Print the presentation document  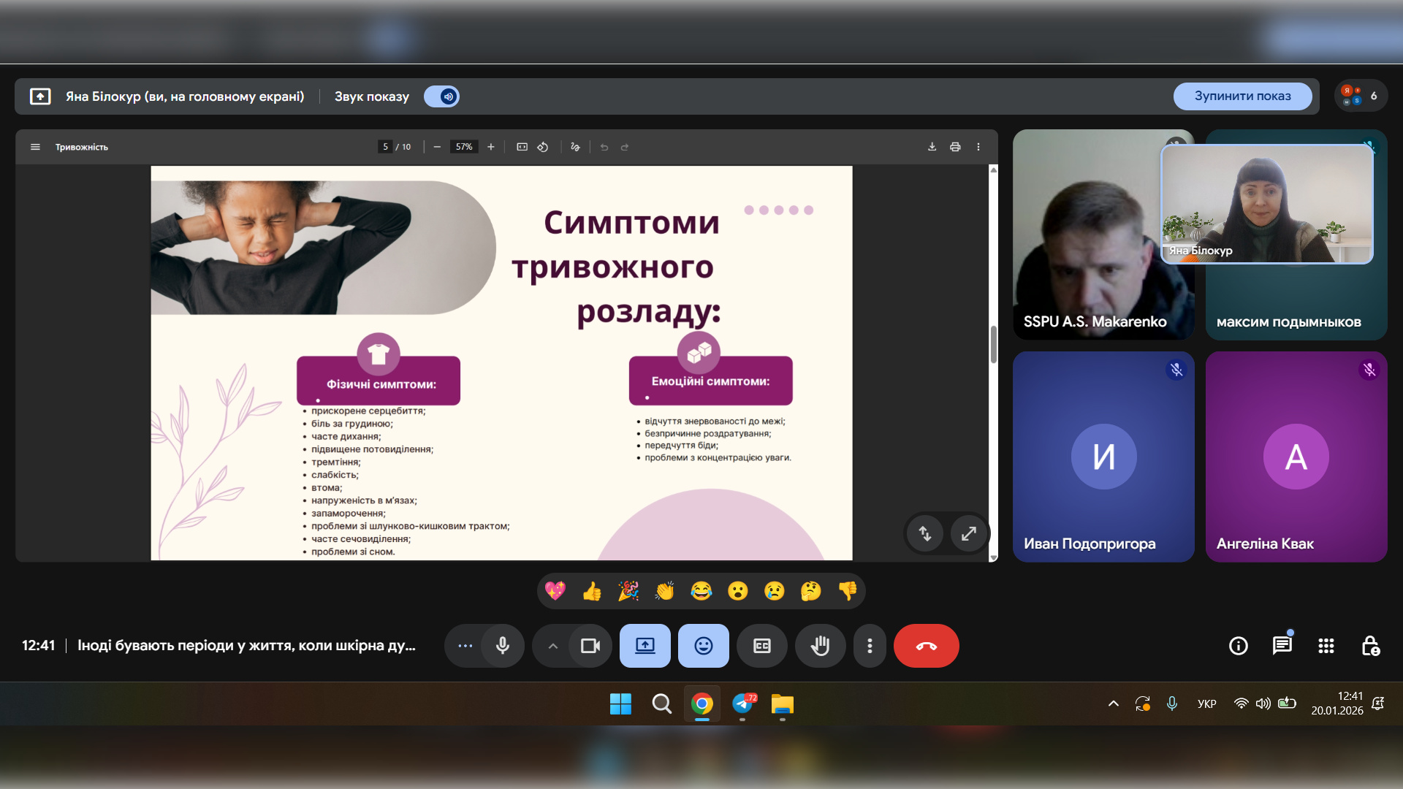coord(955,147)
